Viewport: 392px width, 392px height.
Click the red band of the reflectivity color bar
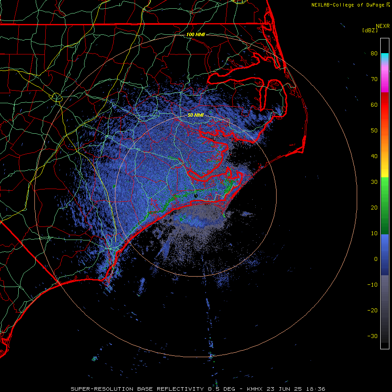385,105
